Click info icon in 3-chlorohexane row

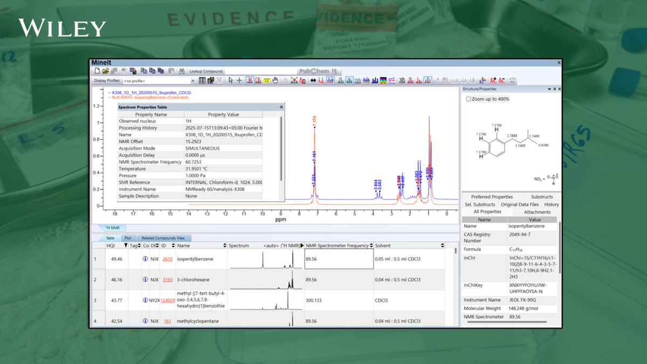tap(145, 280)
